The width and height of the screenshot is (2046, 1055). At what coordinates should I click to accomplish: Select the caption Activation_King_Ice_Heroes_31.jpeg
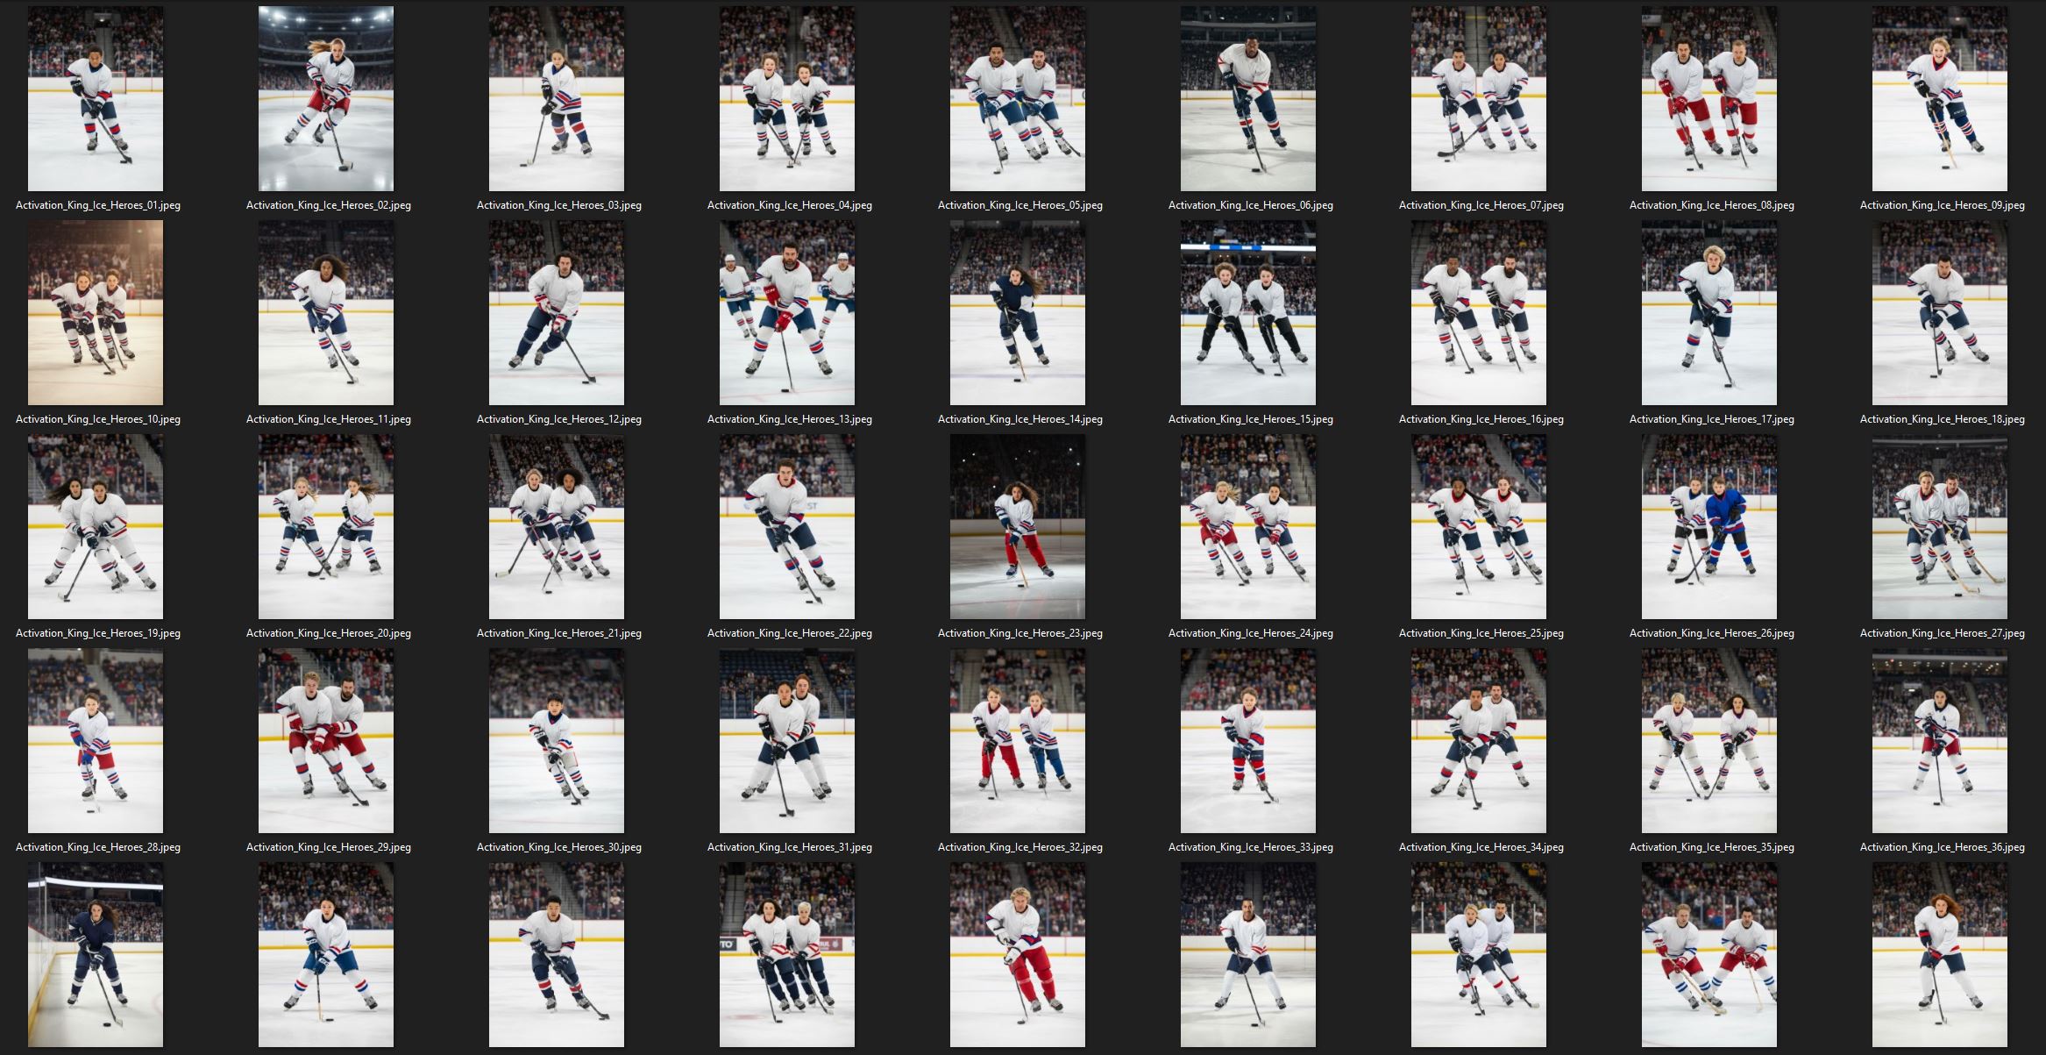point(790,847)
